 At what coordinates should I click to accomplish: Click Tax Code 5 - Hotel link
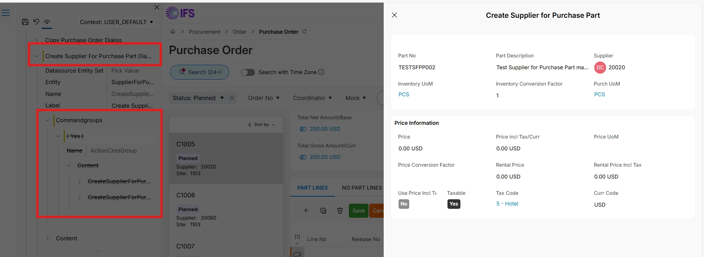click(x=507, y=204)
